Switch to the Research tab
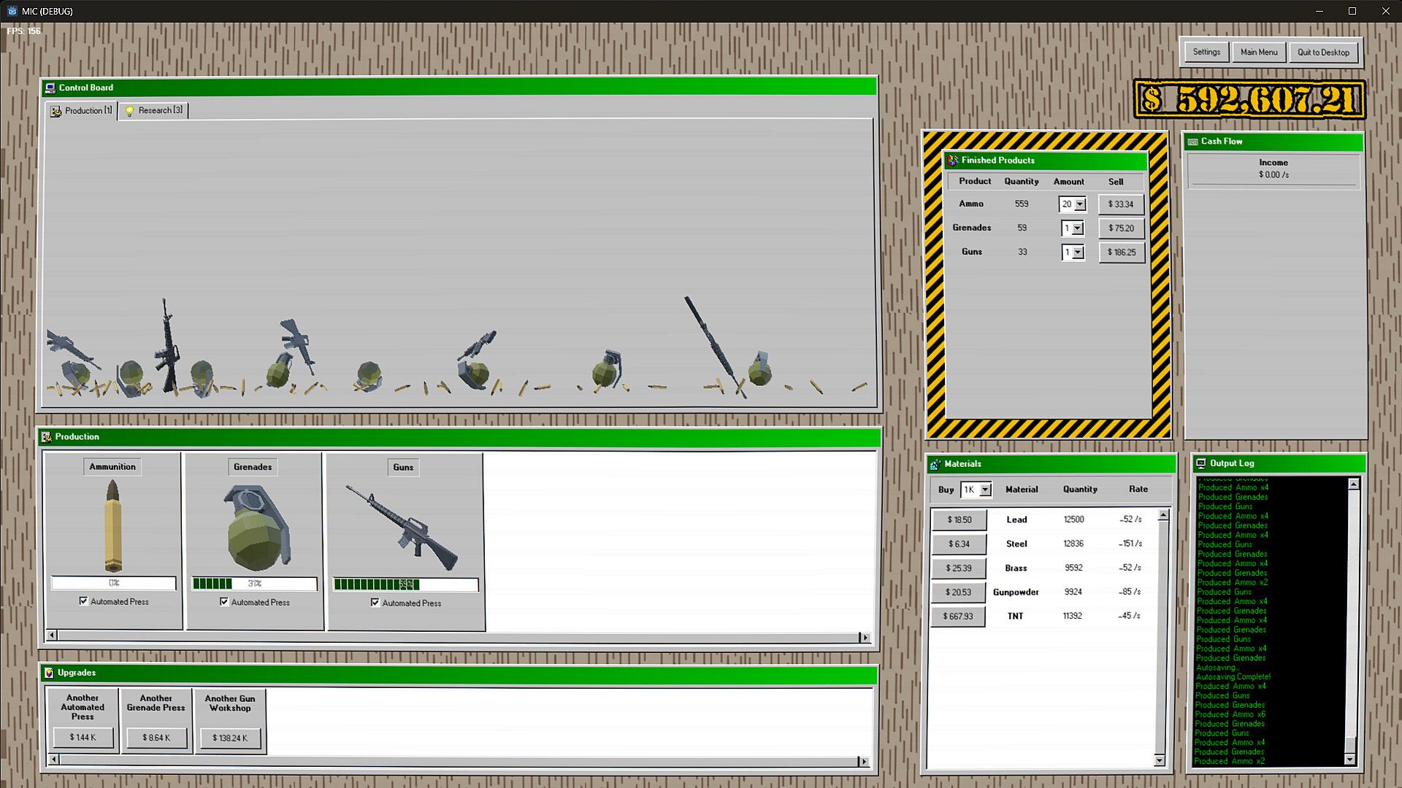The width and height of the screenshot is (1402, 788). (154, 111)
